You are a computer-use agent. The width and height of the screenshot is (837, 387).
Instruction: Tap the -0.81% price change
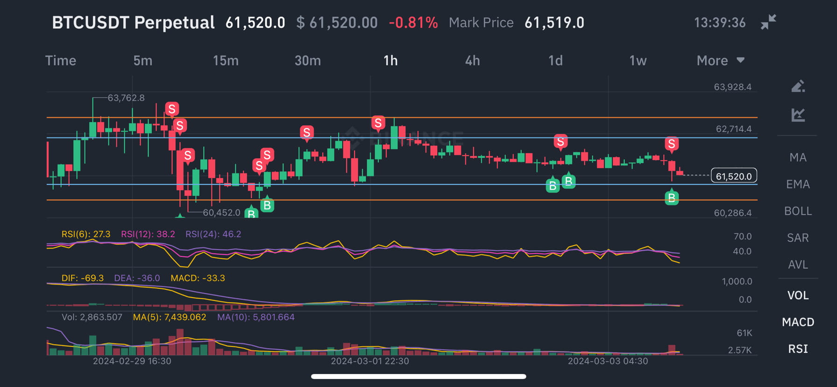[413, 22]
